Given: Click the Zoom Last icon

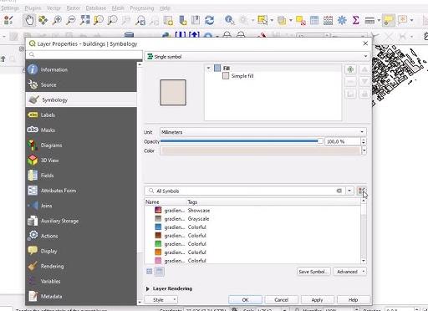Looking at the screenshot, I should pyautogui.click(x=140, y=20).
